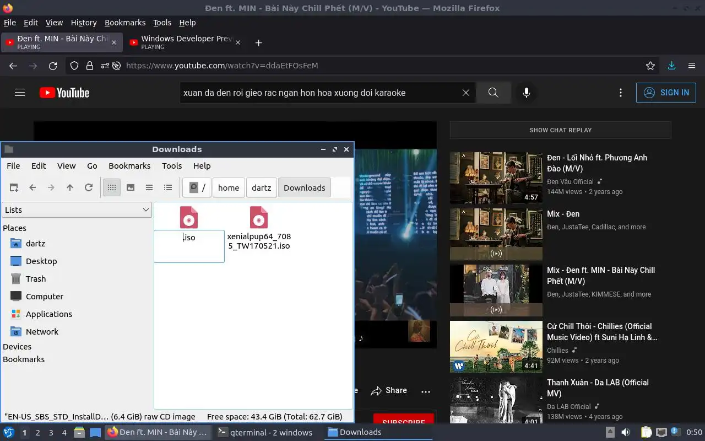Open clipboard manager tray icon
Image resolution: width=705 pixels, height=441 pixels.
[646, 432]
